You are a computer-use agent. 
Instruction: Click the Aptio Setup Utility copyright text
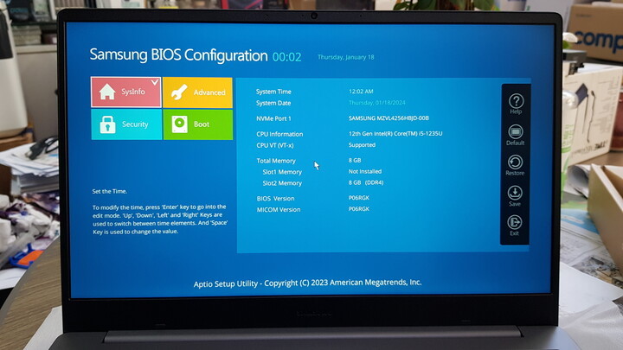pos(307,283)
